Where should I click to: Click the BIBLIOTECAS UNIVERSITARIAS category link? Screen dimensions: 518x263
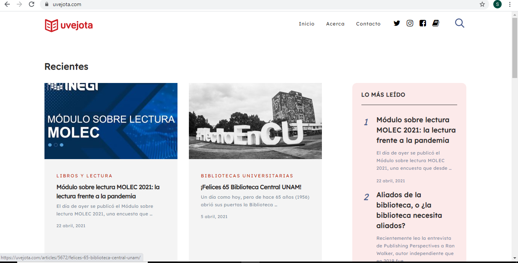pyautogui.click(x=247, y=176)
